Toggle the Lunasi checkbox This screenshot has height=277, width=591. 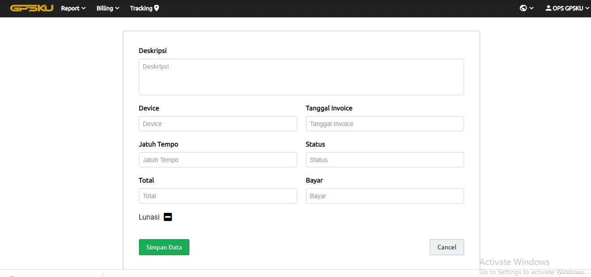(x=168, y=217)
